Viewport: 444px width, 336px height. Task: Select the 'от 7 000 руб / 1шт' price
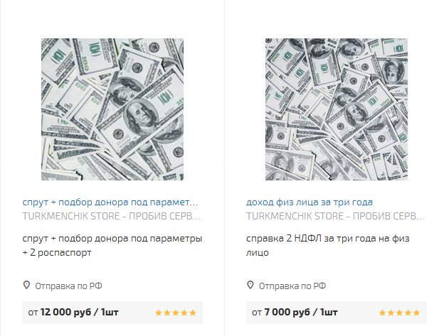[x=292, y=313]
